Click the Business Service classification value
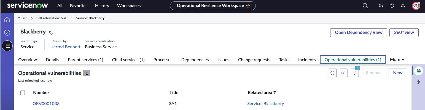The image size is (425, 110). 101,47
